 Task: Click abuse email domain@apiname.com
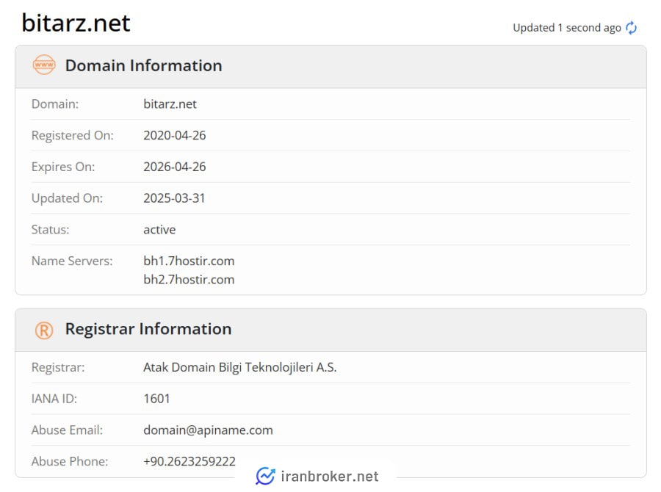click(x=209, y=430)
